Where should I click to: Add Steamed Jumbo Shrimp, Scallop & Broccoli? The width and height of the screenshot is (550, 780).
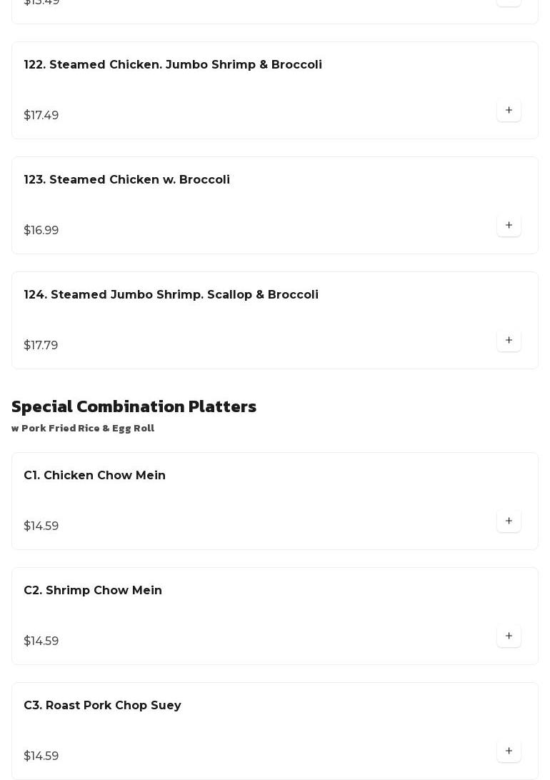[509, 341]
